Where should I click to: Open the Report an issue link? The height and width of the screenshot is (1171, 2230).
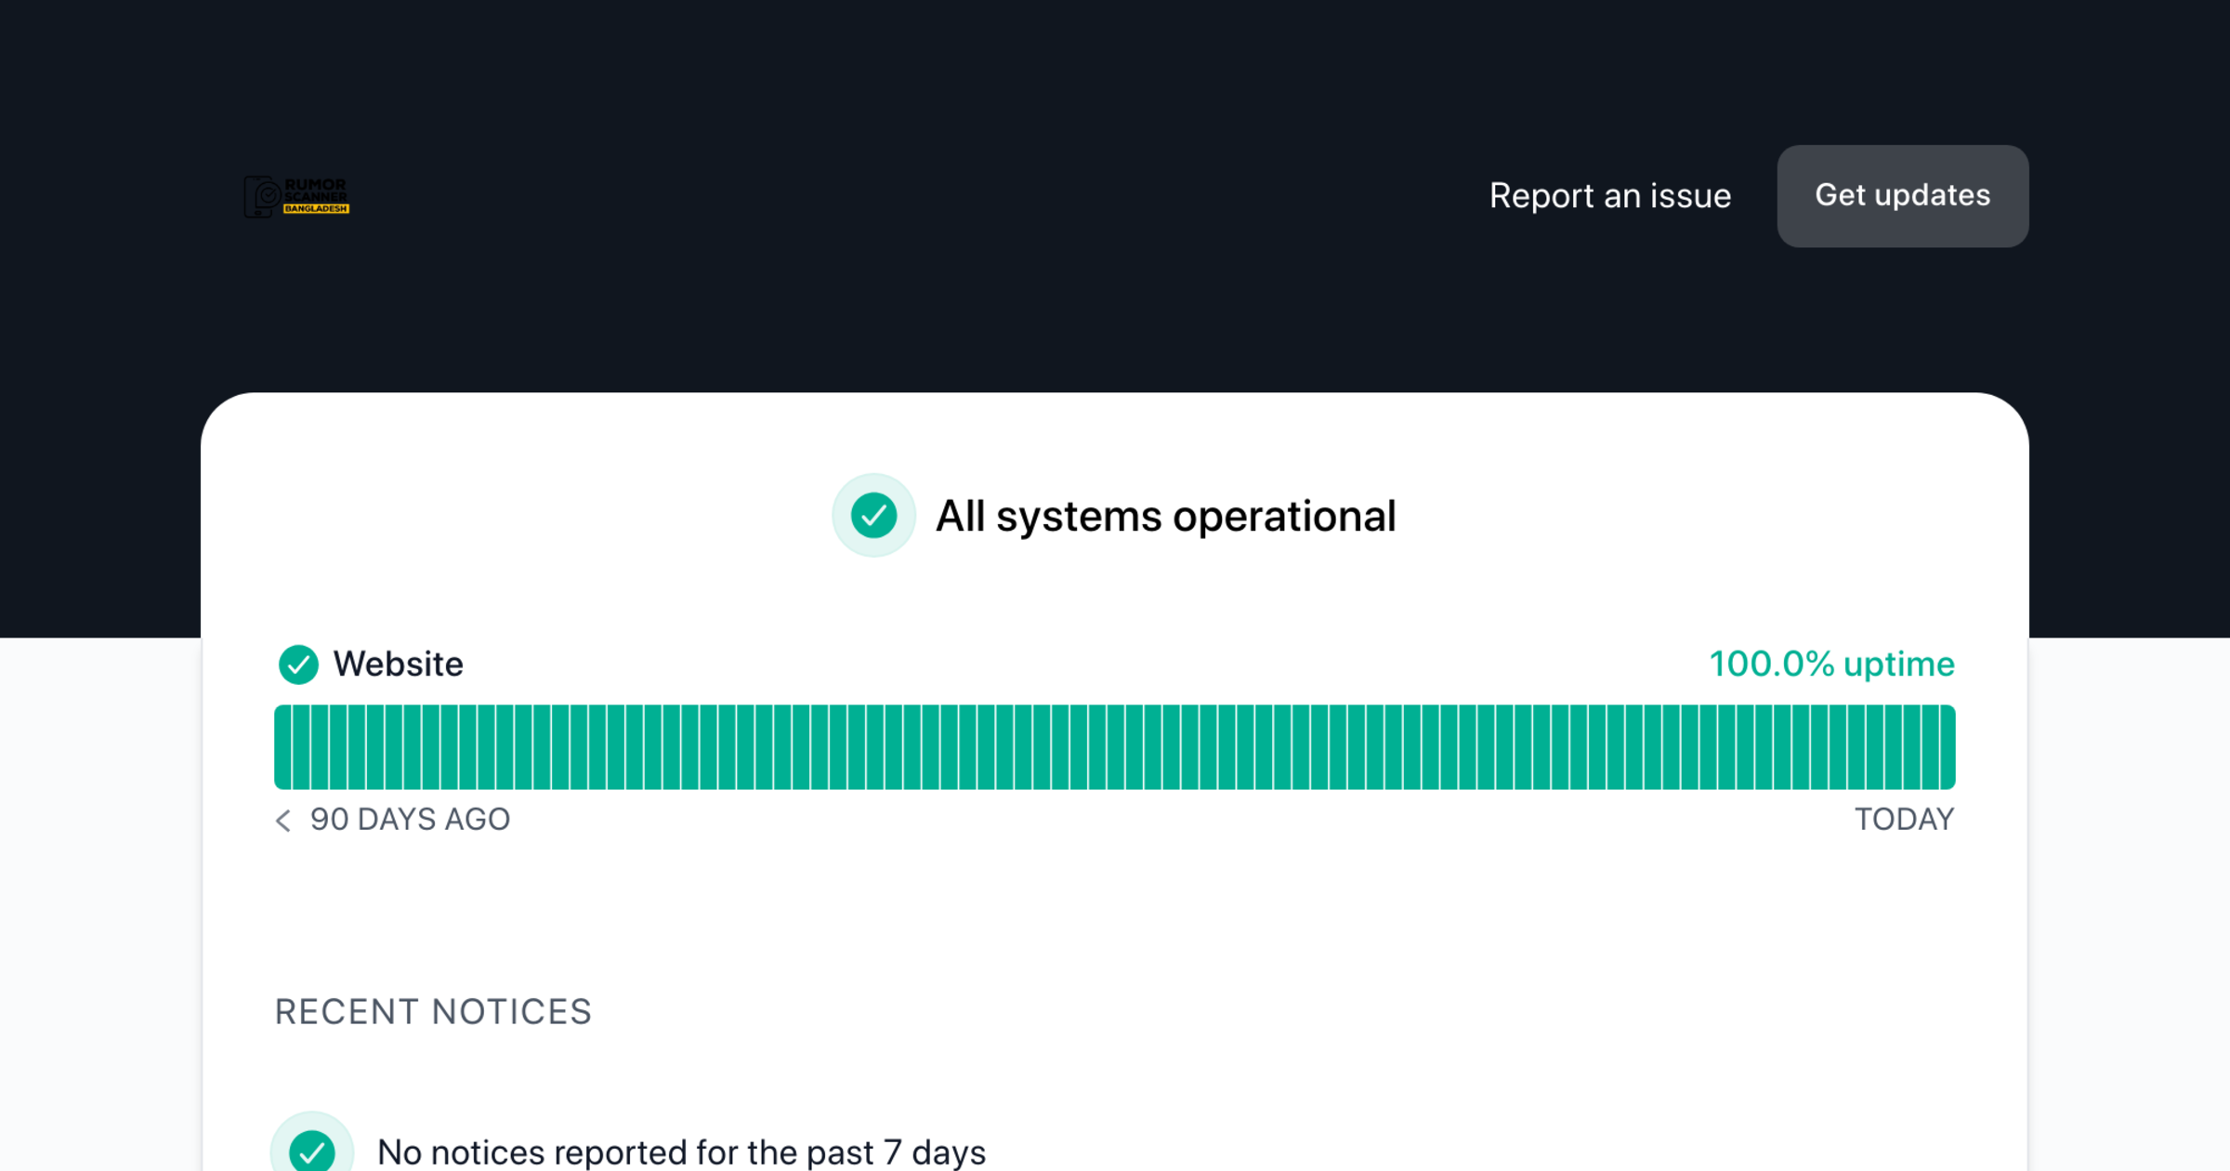1609,196
